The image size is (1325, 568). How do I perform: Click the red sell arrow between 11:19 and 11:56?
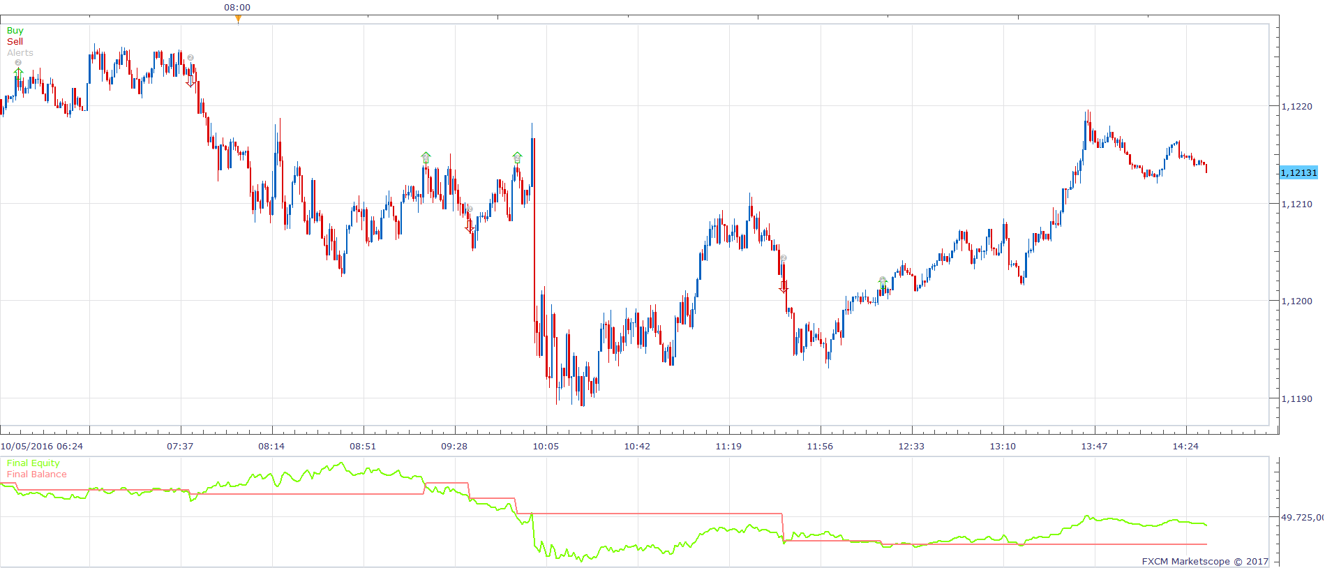[x=784, y=286]
